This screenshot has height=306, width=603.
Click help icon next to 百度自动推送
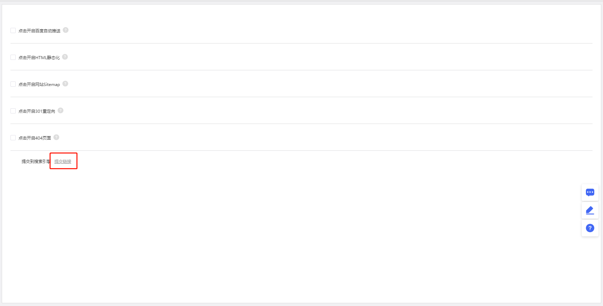pos(66,30)
